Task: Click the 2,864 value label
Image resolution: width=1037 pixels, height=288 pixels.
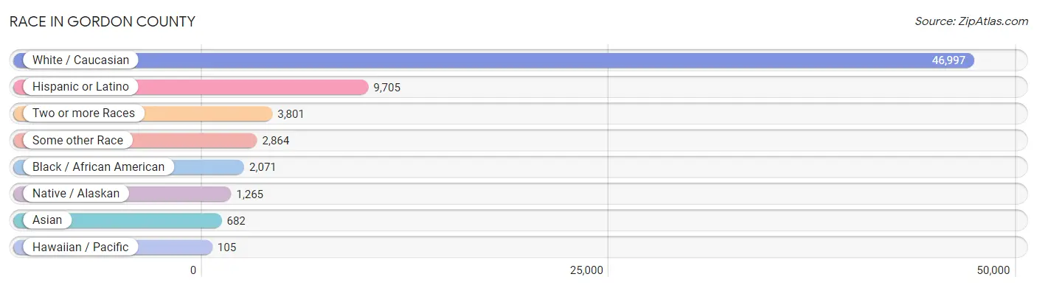Action: 275,140
